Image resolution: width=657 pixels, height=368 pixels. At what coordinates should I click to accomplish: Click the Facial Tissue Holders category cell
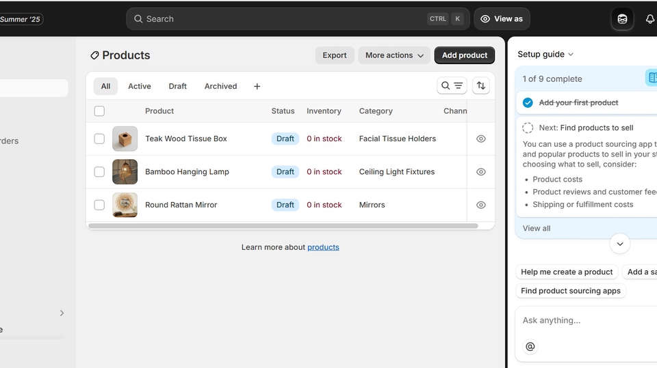(397, 139)
